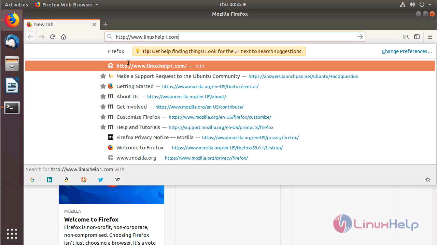Open the Getting Started suggestion
This screenshot has width=437, height=245.
click(230, 86)
